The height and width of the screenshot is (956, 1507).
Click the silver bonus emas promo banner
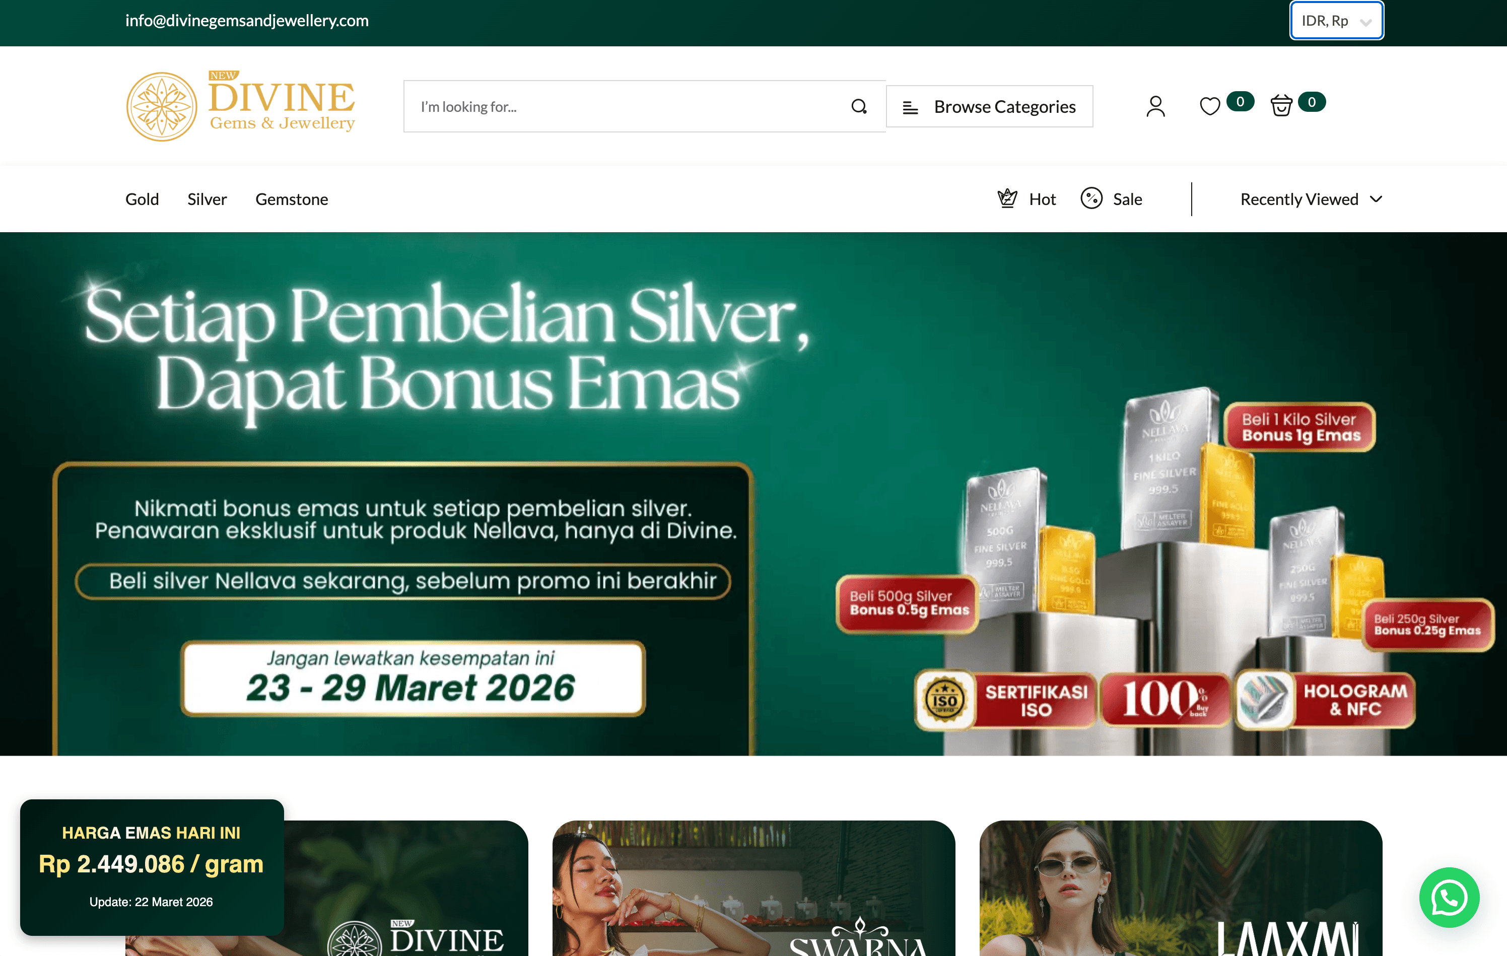coord(753,494)
